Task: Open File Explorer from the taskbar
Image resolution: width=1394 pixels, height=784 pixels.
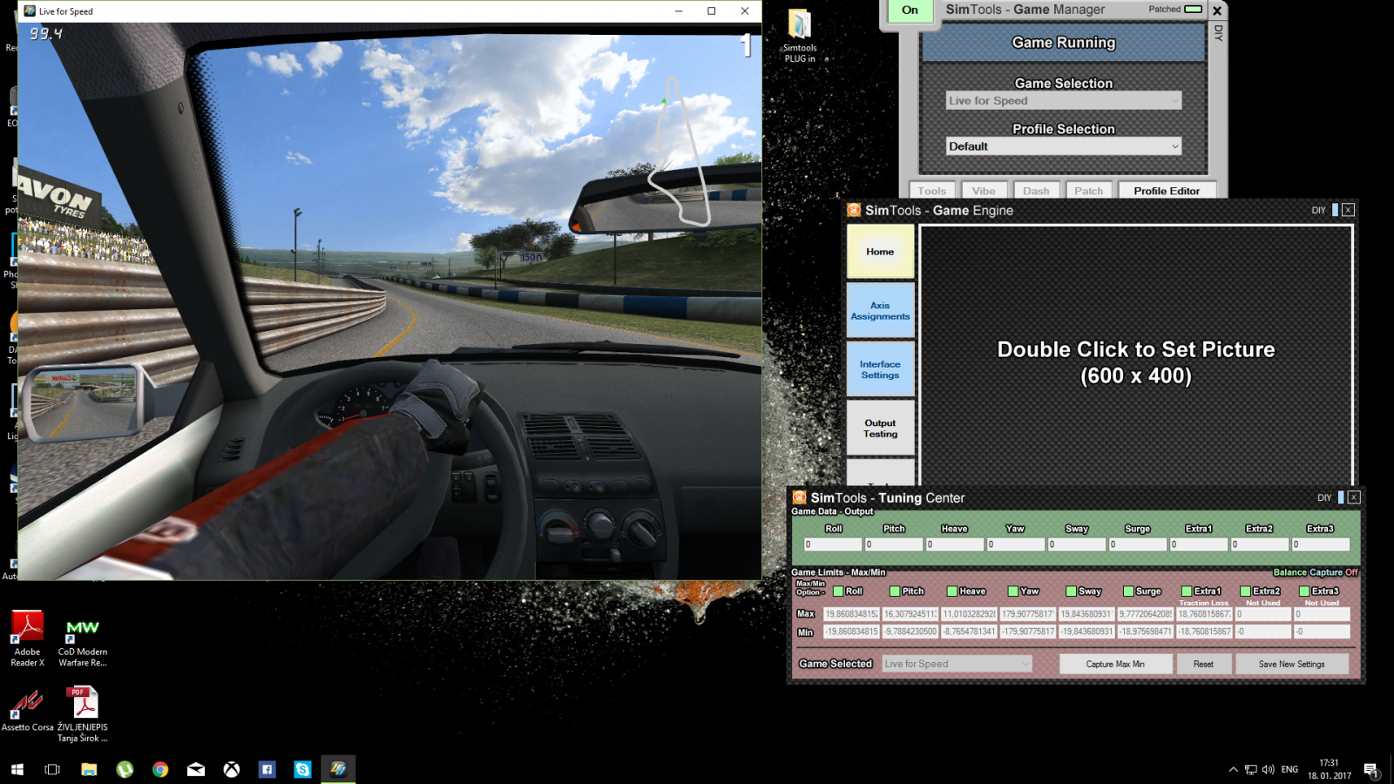Action: [x=89, y=769]
